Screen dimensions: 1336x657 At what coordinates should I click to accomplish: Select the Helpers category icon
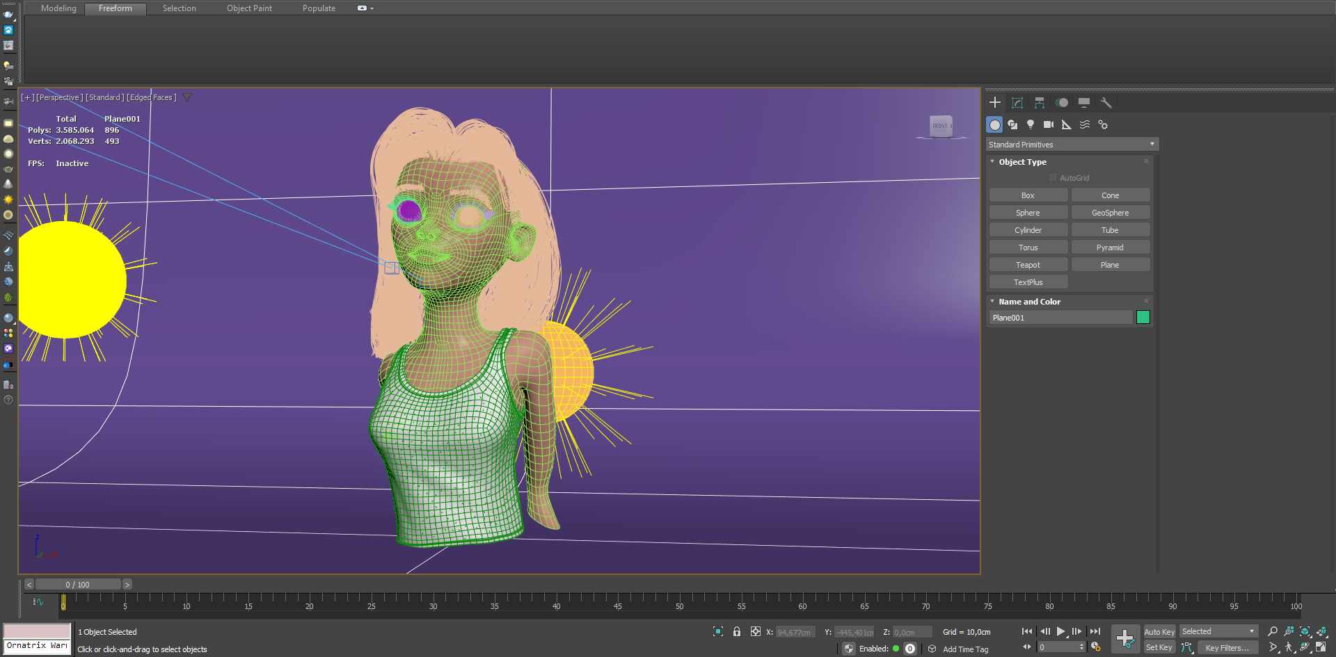click(x=1067, y=124)
